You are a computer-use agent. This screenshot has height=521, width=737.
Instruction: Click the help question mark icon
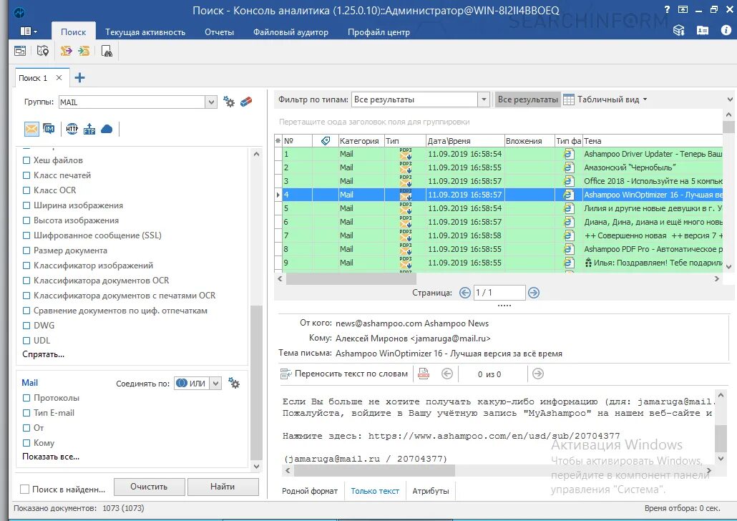[667, 9]
